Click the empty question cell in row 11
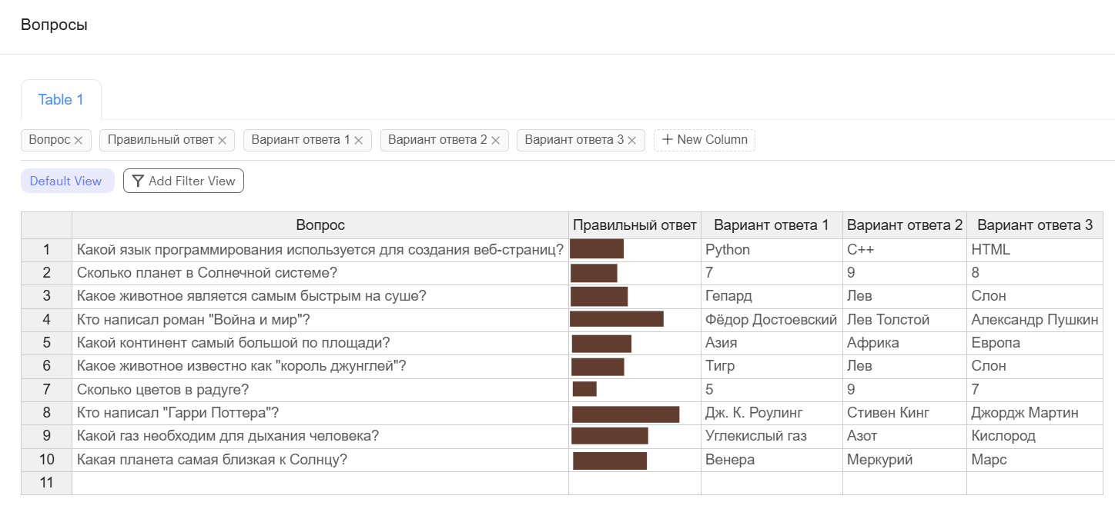The height and width of the screenshot is (529, 1115). point(320,483)
